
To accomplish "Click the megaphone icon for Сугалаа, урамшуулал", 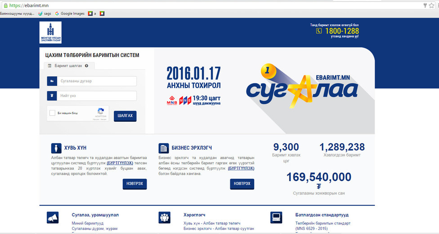I will click(x=53, y=217).
